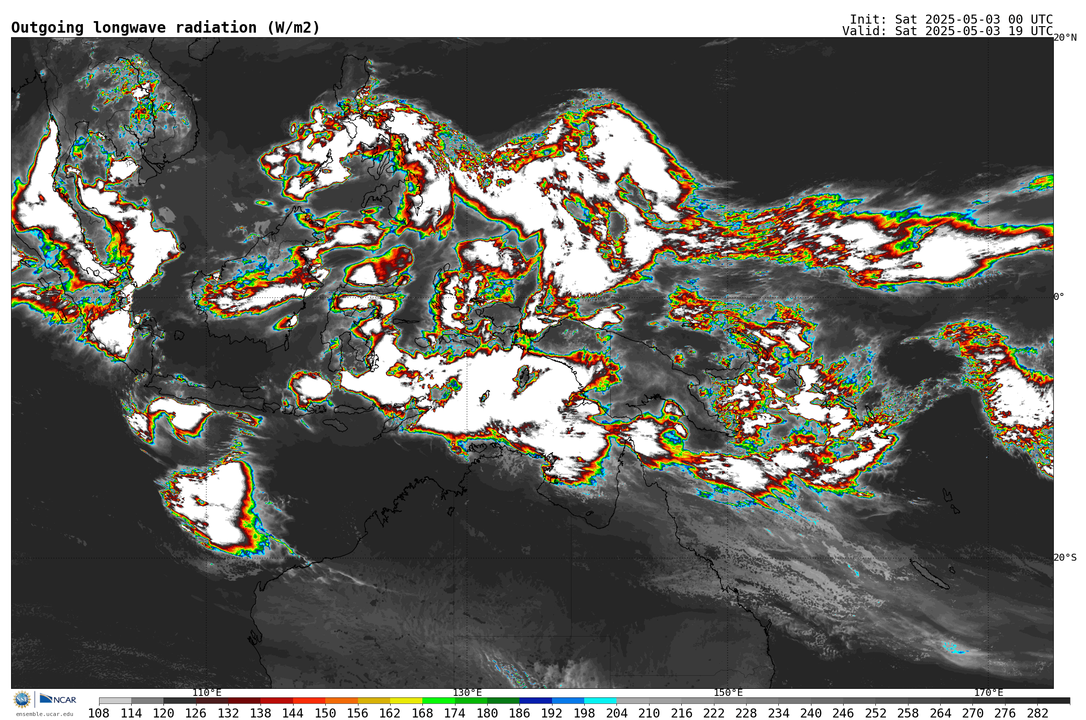Click the 0° equator latitude label
This screenshot has height=720, width=1086.
[x=1059, y=297]
